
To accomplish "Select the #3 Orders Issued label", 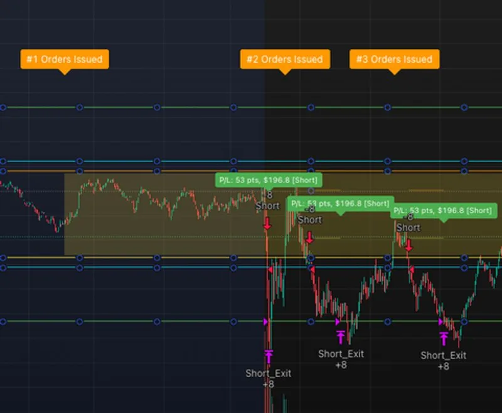I will click(x=395, y=59).
